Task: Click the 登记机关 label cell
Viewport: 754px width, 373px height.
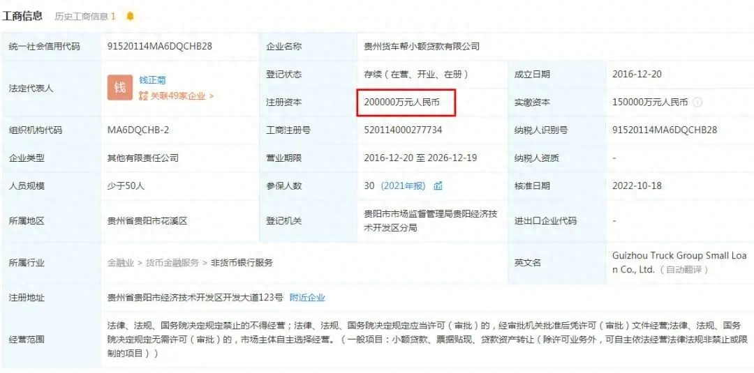Action: click(x=309, y=221)
